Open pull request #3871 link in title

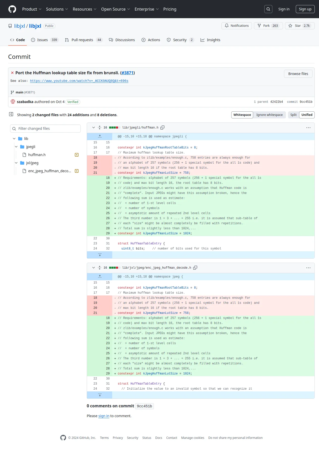(x=128, y=73)
